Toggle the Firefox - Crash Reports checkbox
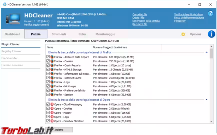The height and width of the screenshot is (135, 217). pos(48,65)
